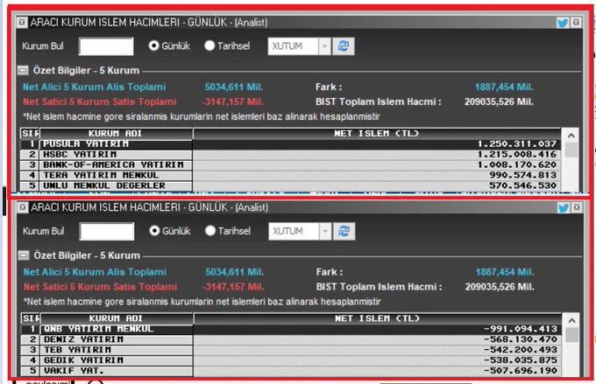Open system menu icon of upper window title bar

tap(22, 23)
